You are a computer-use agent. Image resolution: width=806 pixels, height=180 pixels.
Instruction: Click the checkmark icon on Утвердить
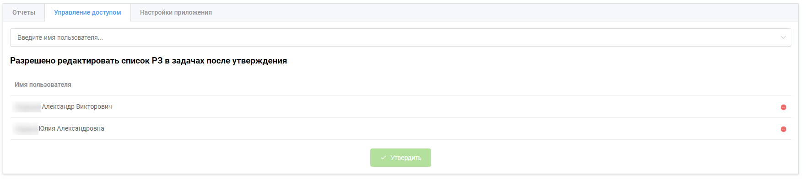(x=383, y=158)
